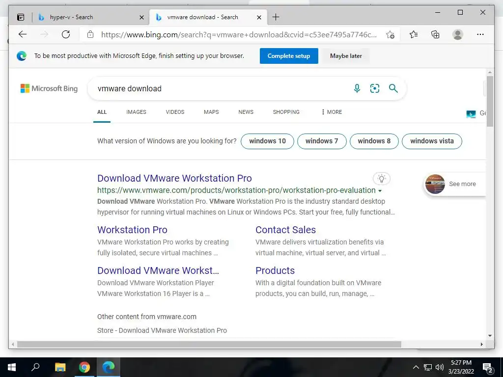Click the browser address bar URL
This screenshot has width=503, height=377.
(x=239, y=35)
